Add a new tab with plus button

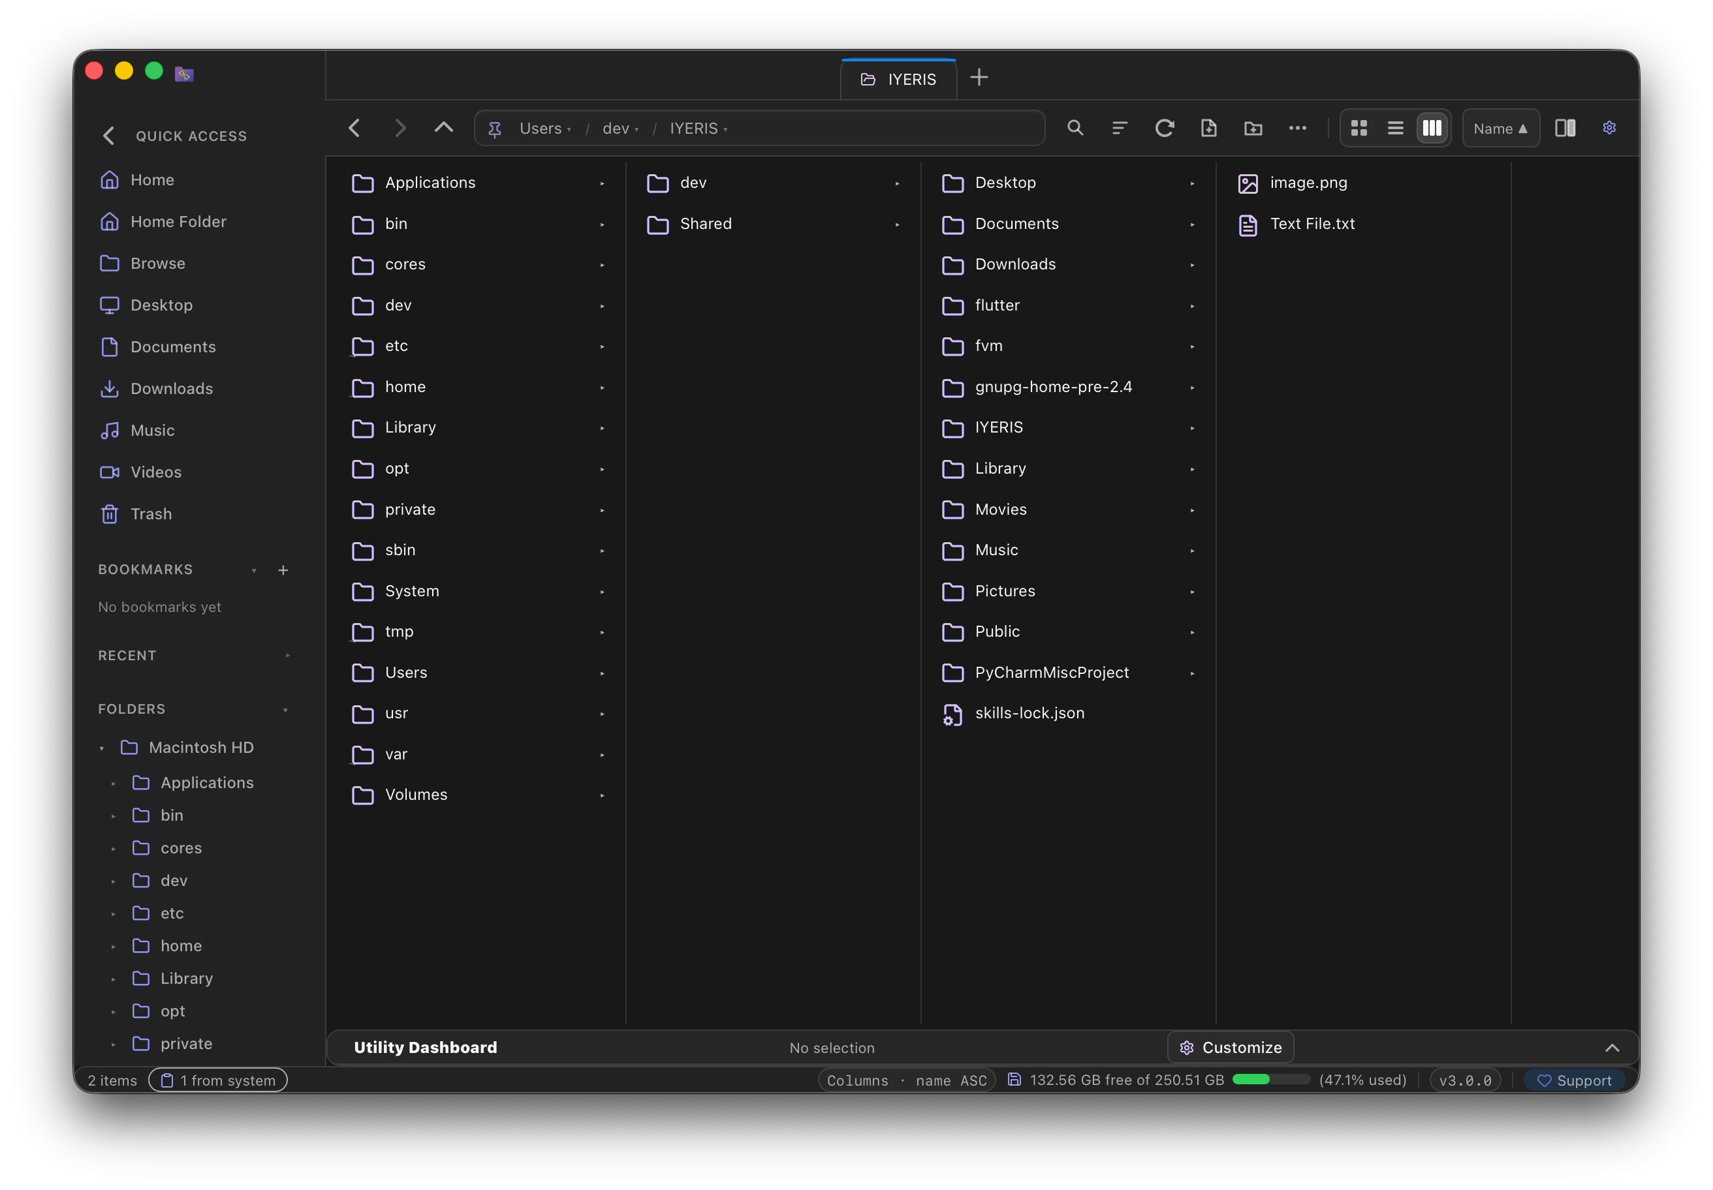(979, 78)
